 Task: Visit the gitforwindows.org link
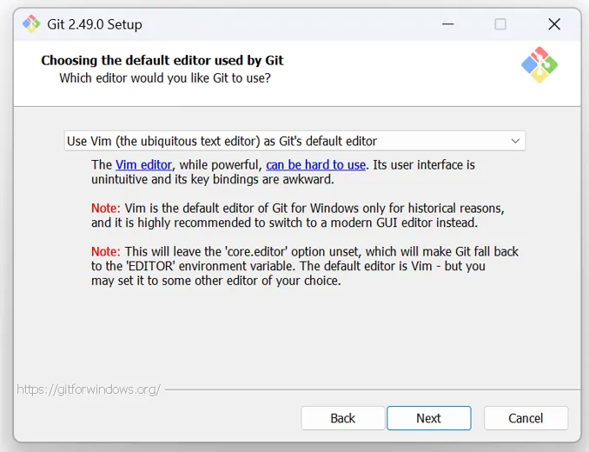(89, 389)
